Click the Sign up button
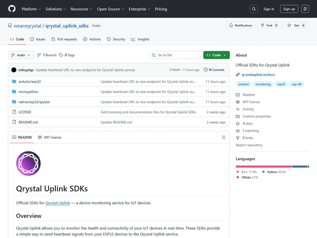 [289, 9]
